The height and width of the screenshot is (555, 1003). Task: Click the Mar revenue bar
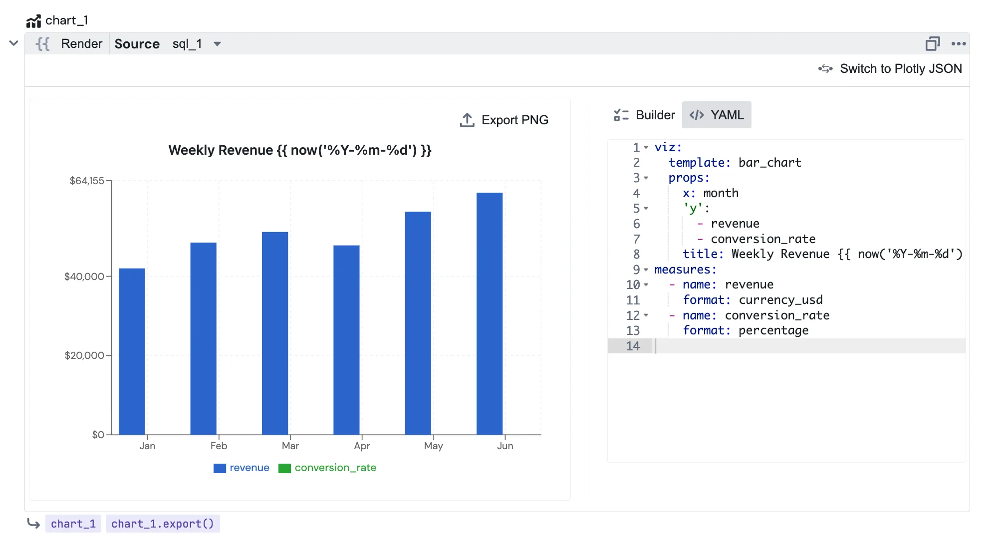275,333
